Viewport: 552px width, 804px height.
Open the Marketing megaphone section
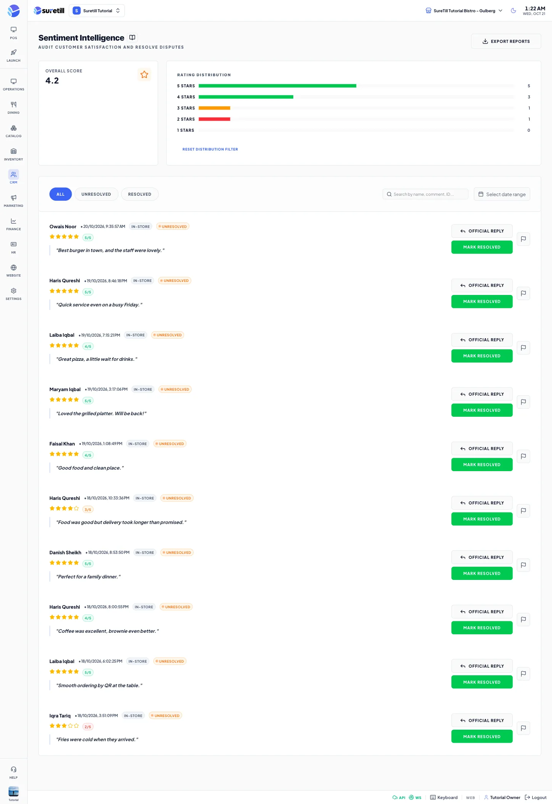pyautogui.click(x=13, y=201)
